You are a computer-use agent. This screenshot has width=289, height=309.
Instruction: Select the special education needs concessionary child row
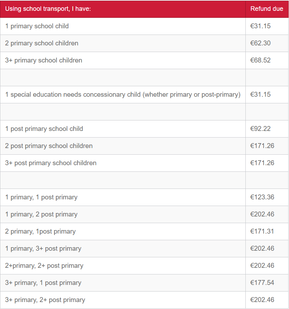144,95
